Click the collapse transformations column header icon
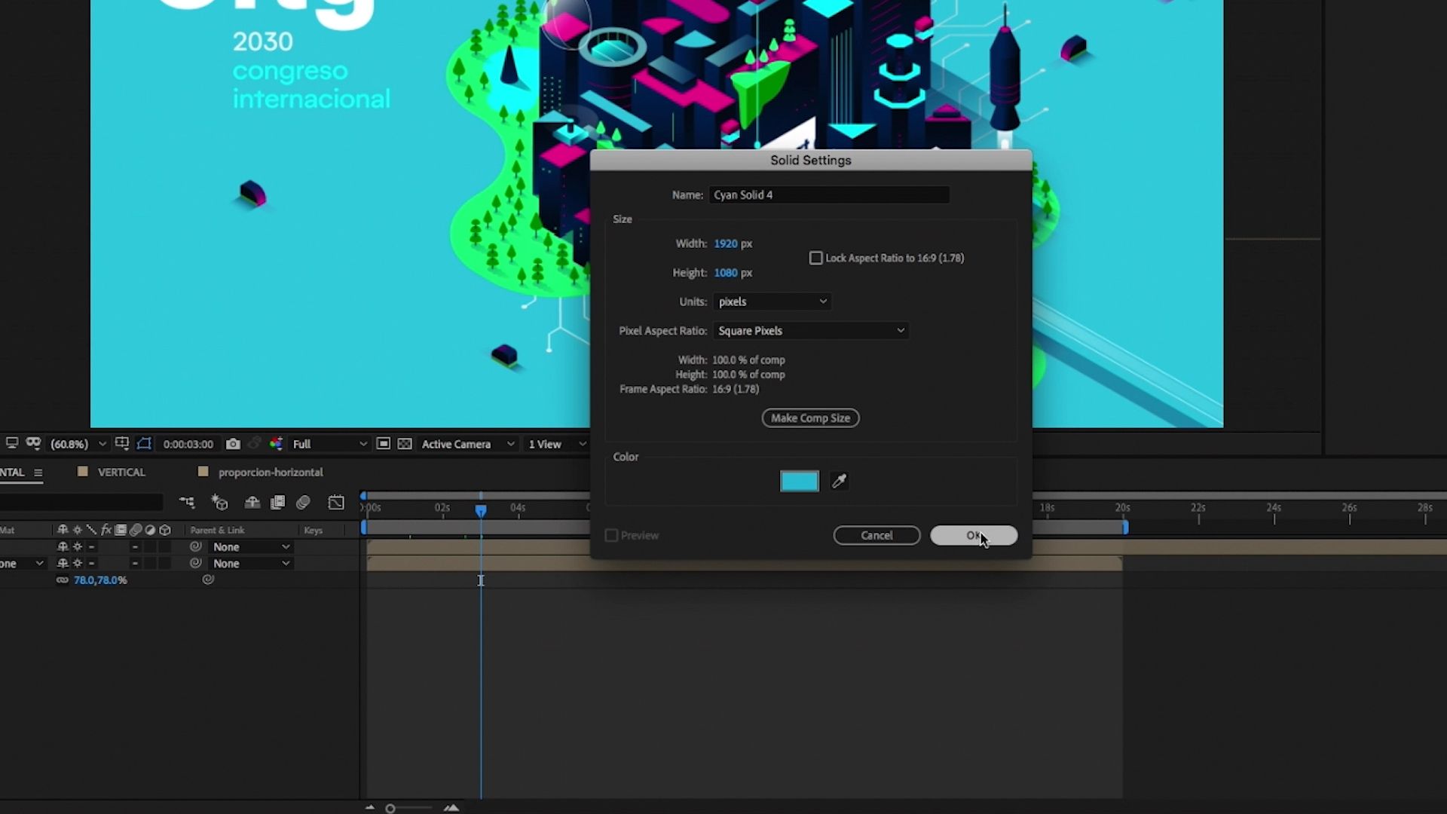Screen dimensions: 1447x814 coord(77,530)
